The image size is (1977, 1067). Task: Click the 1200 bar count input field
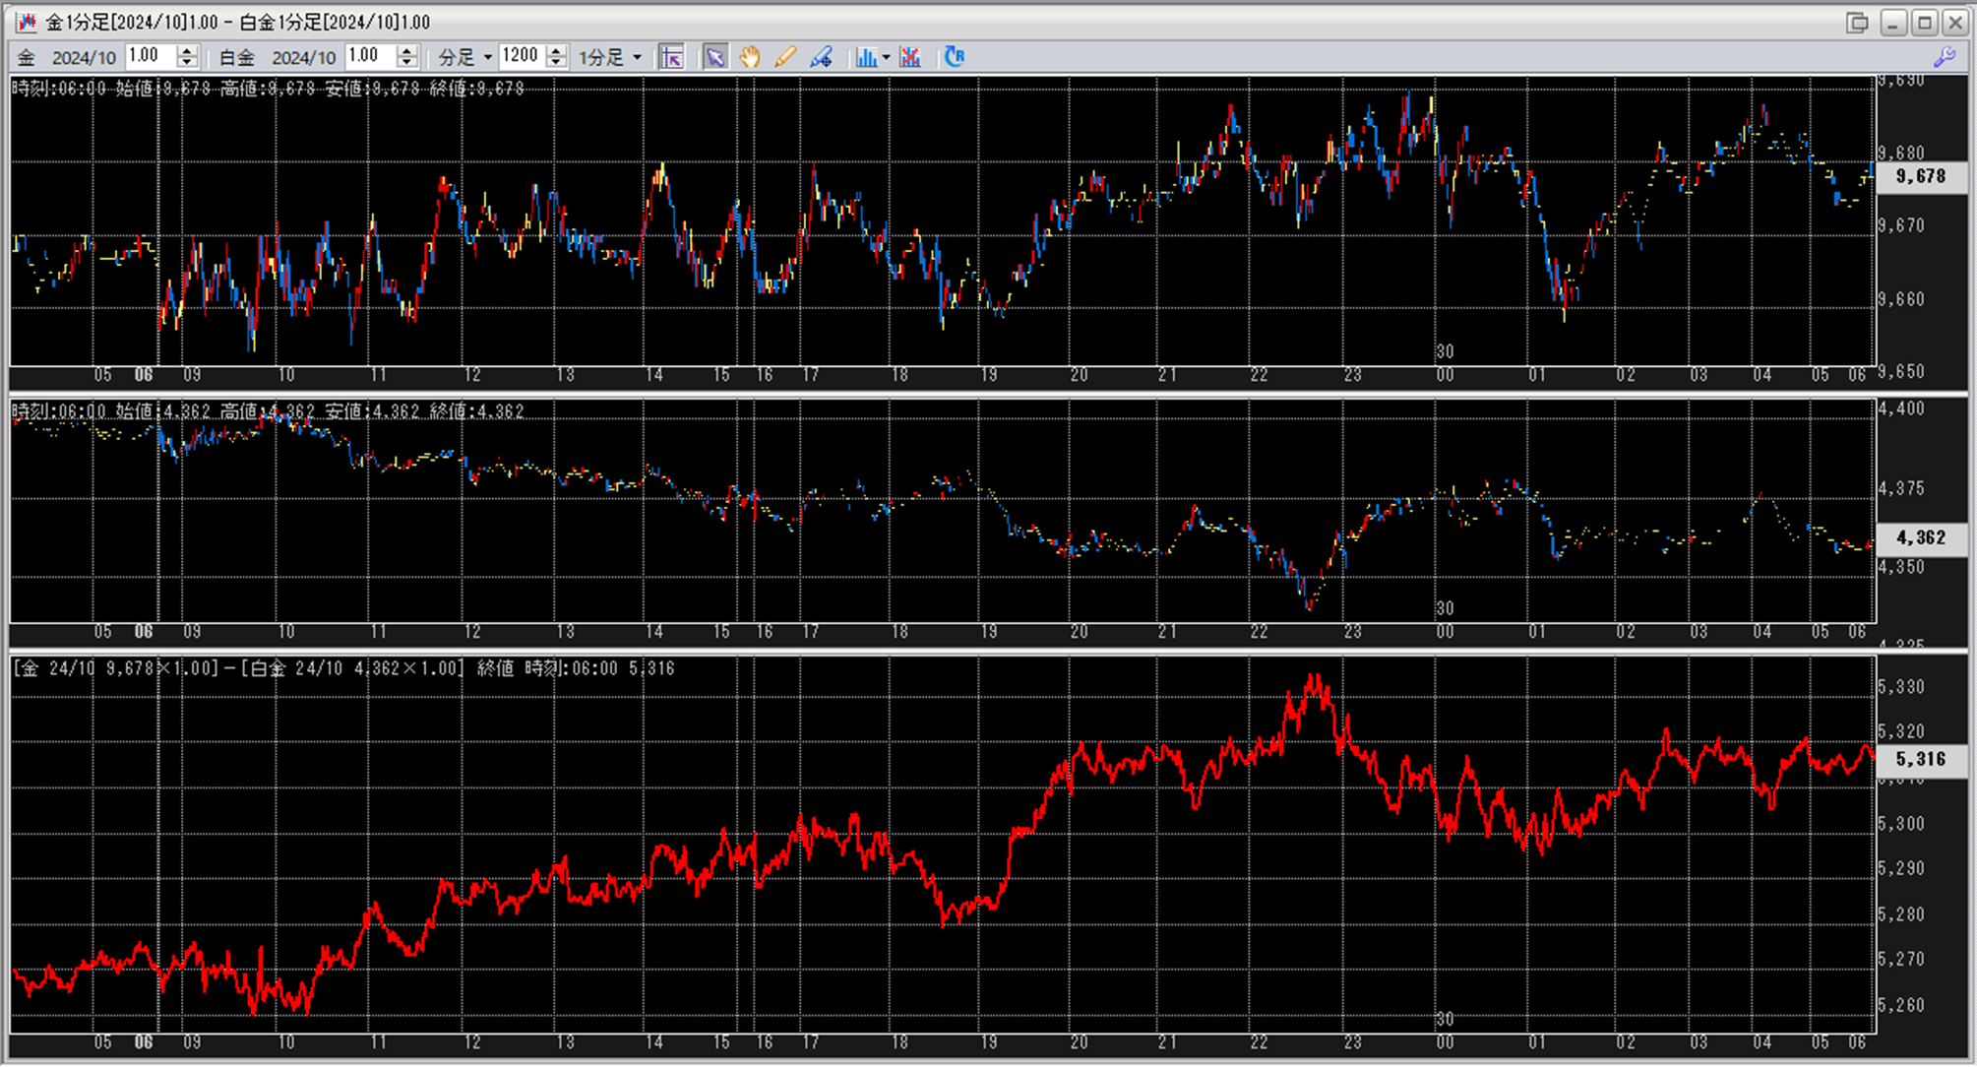522,56
